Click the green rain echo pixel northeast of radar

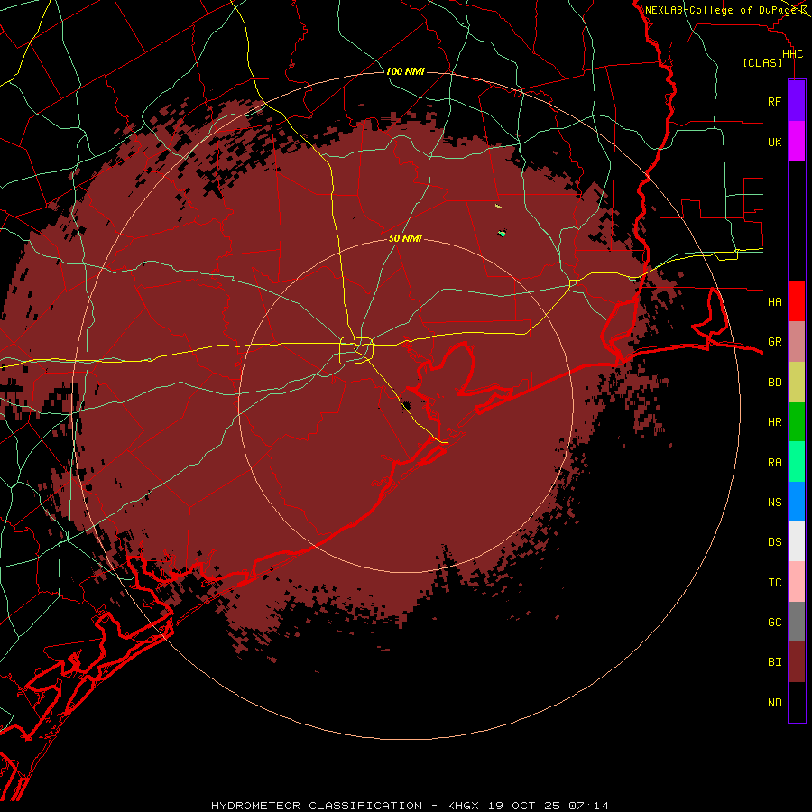(x=502, y=234)
